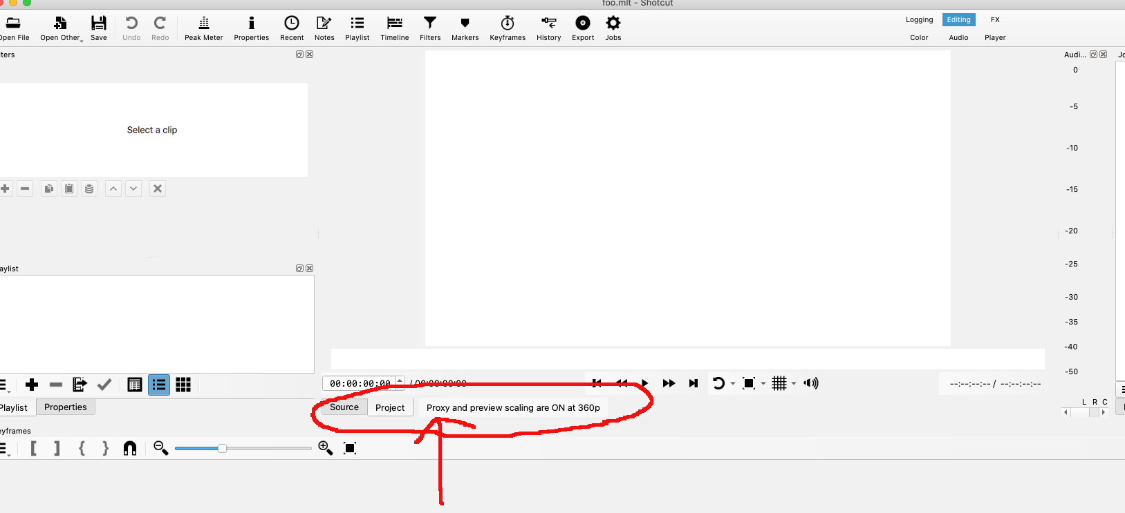
Task: Show the History panel
Action: pyautogui.click(x=548, y=28)
